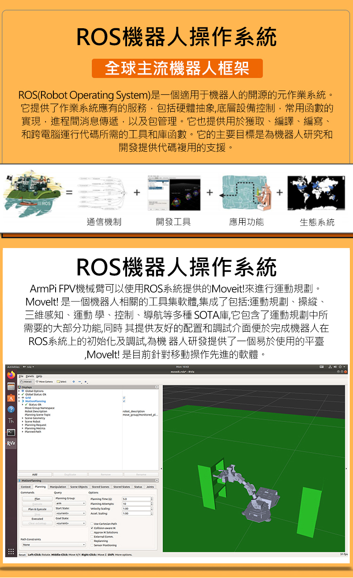
Task: Expand Scene Geometry
Action: tap(23, 418)
